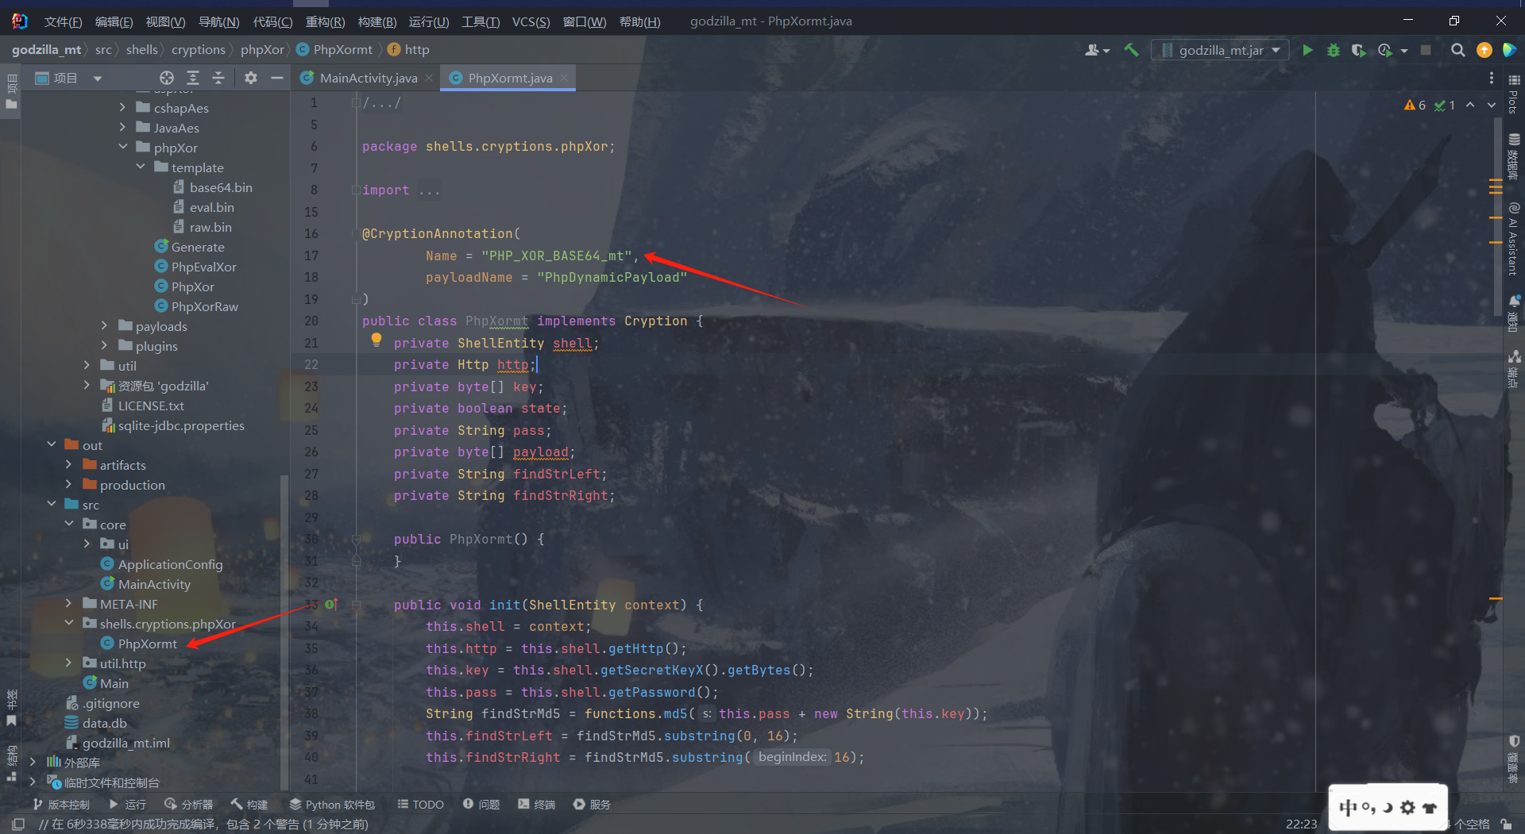Click the lightbulb quick-fix on line 21
Screen dimensions: 1525x834
tap(376, 340)
